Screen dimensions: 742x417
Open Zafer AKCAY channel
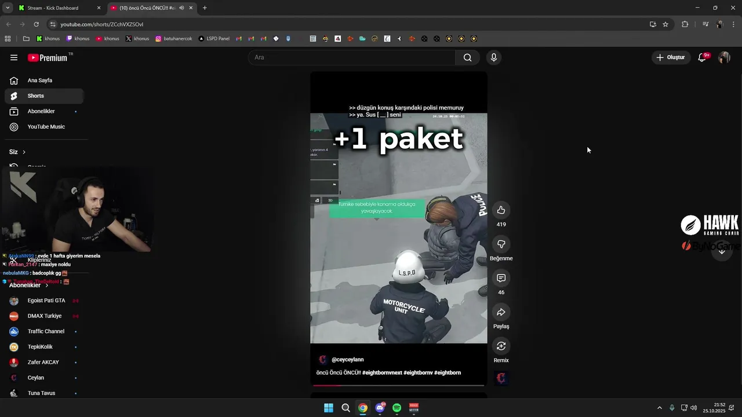(x=45, y=362)
